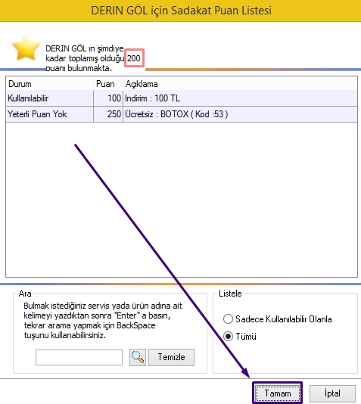Screen dimensions: 361x404
Task: Focus the Ara search text field
Action: [x=79, y=357]
